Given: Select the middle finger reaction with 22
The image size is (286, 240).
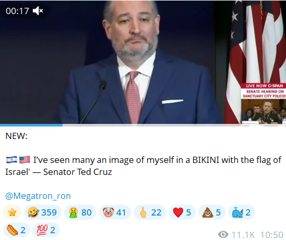Looking at the screenshot, I should [x=150, y=212].
